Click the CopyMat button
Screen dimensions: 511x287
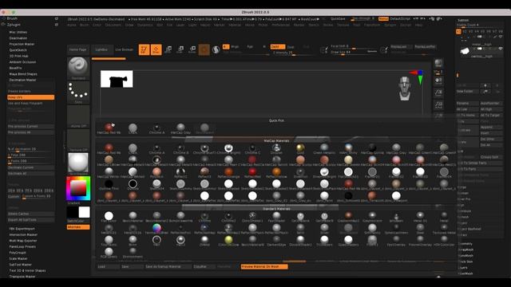click(x=204, y=266)
